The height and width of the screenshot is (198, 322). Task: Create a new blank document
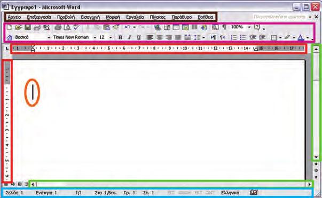tap(9, 27)
